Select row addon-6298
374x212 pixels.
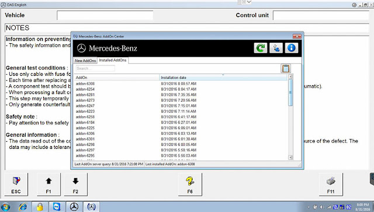(181, 144)
